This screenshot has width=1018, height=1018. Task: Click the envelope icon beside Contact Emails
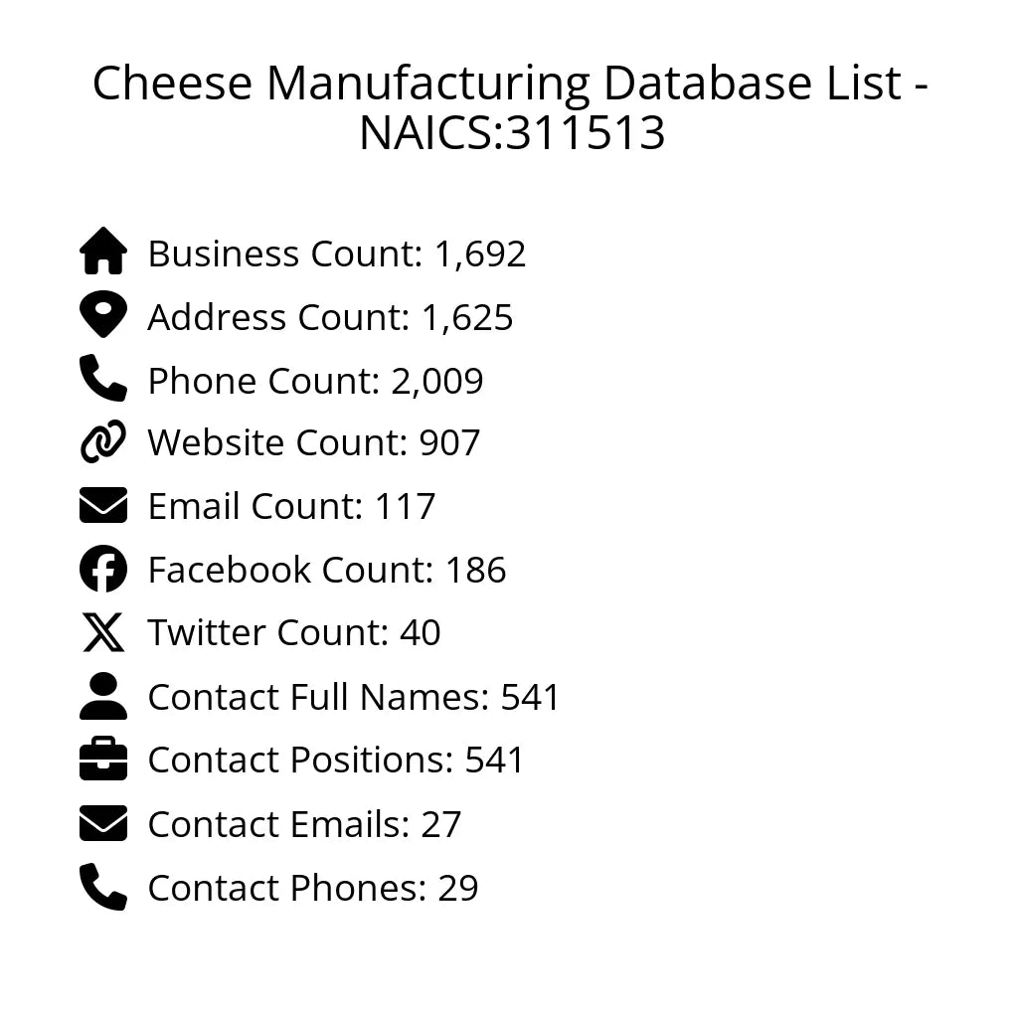click(x=103, y=823)
